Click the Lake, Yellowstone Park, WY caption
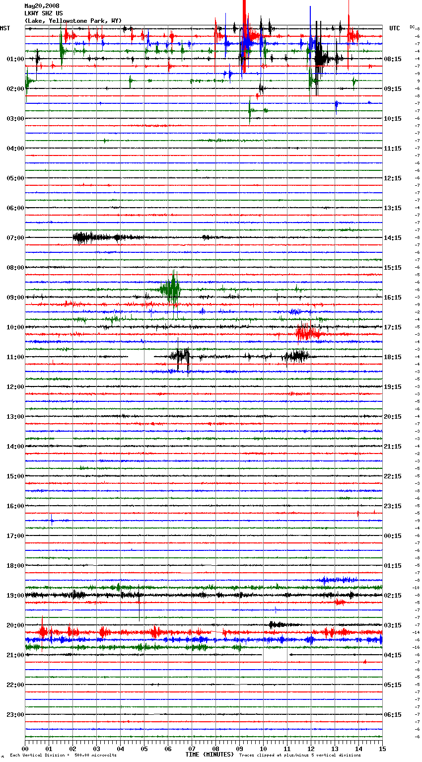Viewport: 422px width, 762px height. click(73, 21)
